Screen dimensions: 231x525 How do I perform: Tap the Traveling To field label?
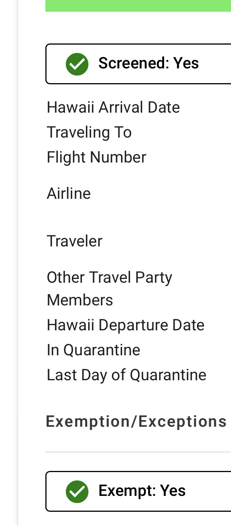(x=89, y=132)
